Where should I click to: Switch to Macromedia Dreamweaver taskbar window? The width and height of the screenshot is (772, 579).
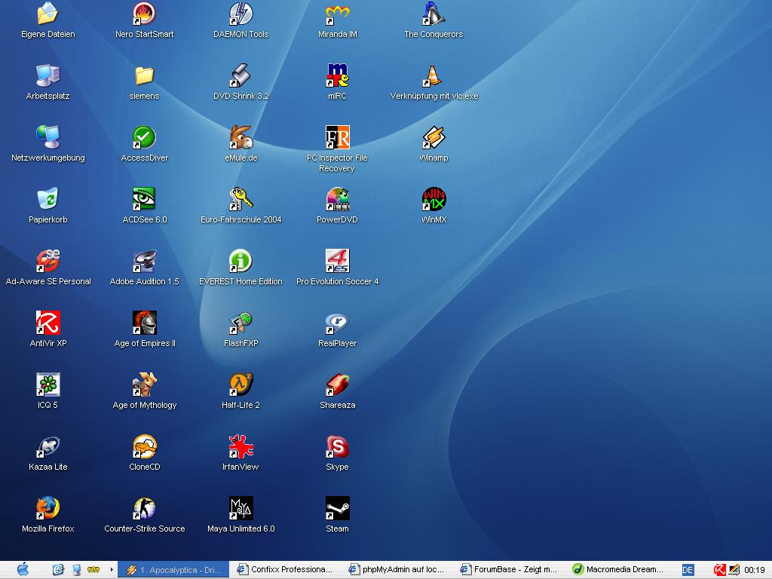click(620, 570)
